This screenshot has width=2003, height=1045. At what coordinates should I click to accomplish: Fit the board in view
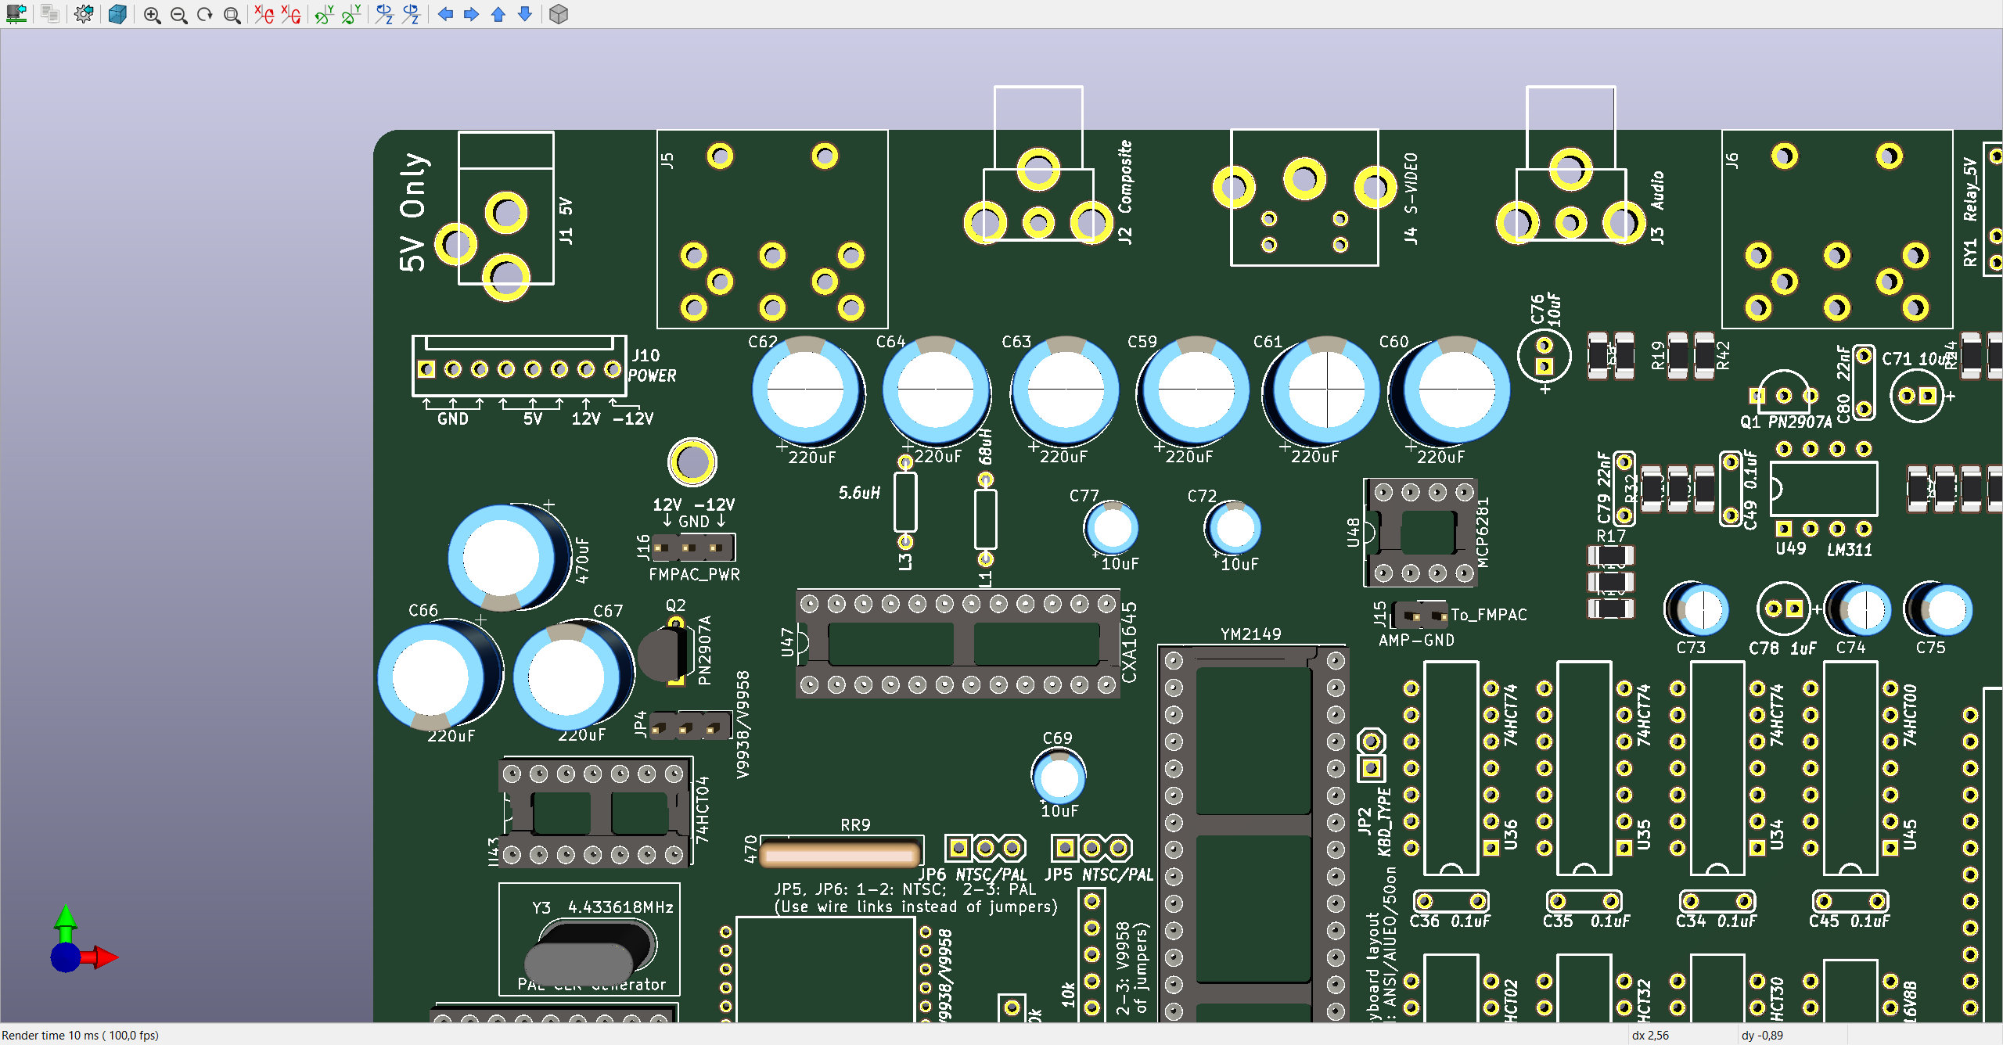[x=232, y=14]
